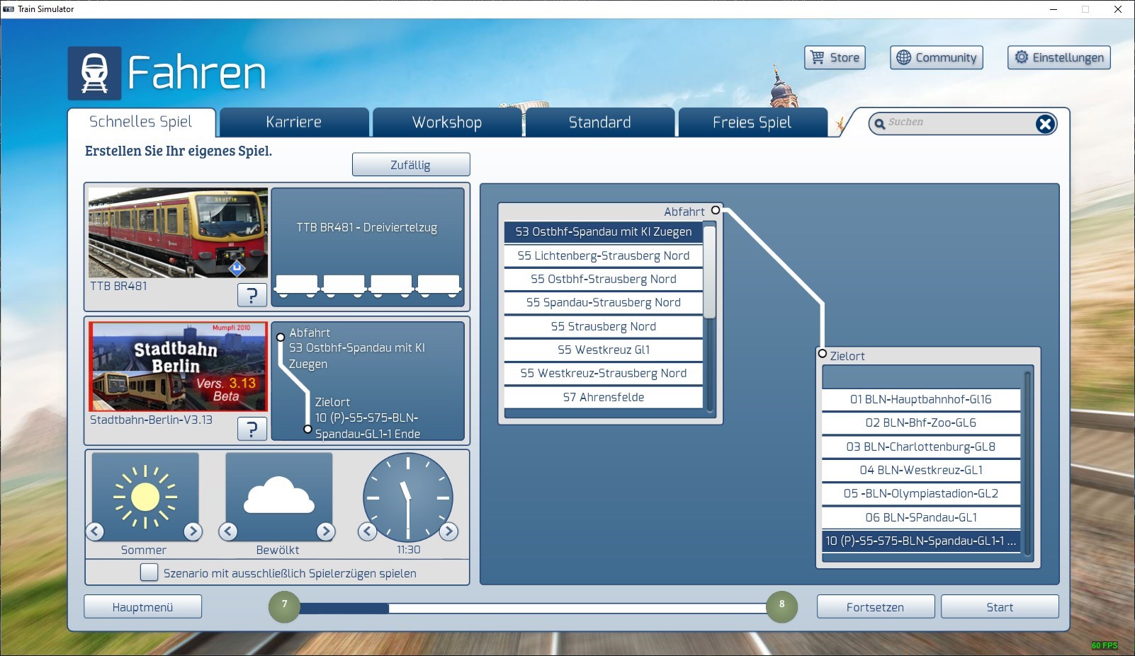This screenshot has width=1135, height=656.
Task: Switch to the Freies Spiel tab
Action: (x=752, y=122)
